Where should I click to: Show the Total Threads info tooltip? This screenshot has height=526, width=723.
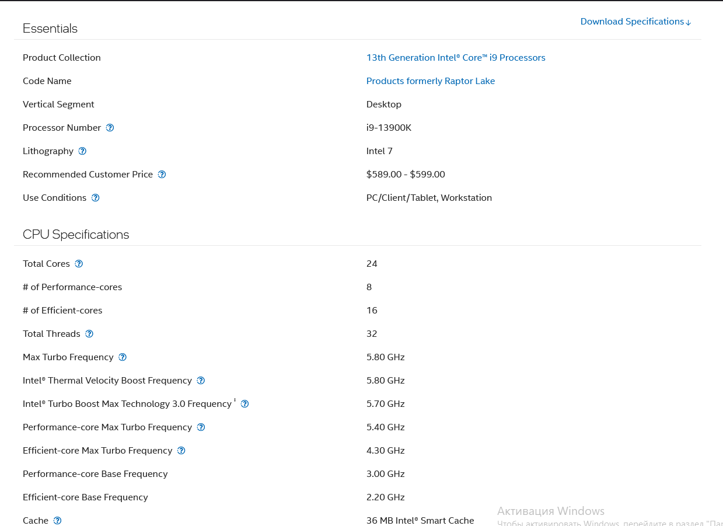tap(89, 334)
